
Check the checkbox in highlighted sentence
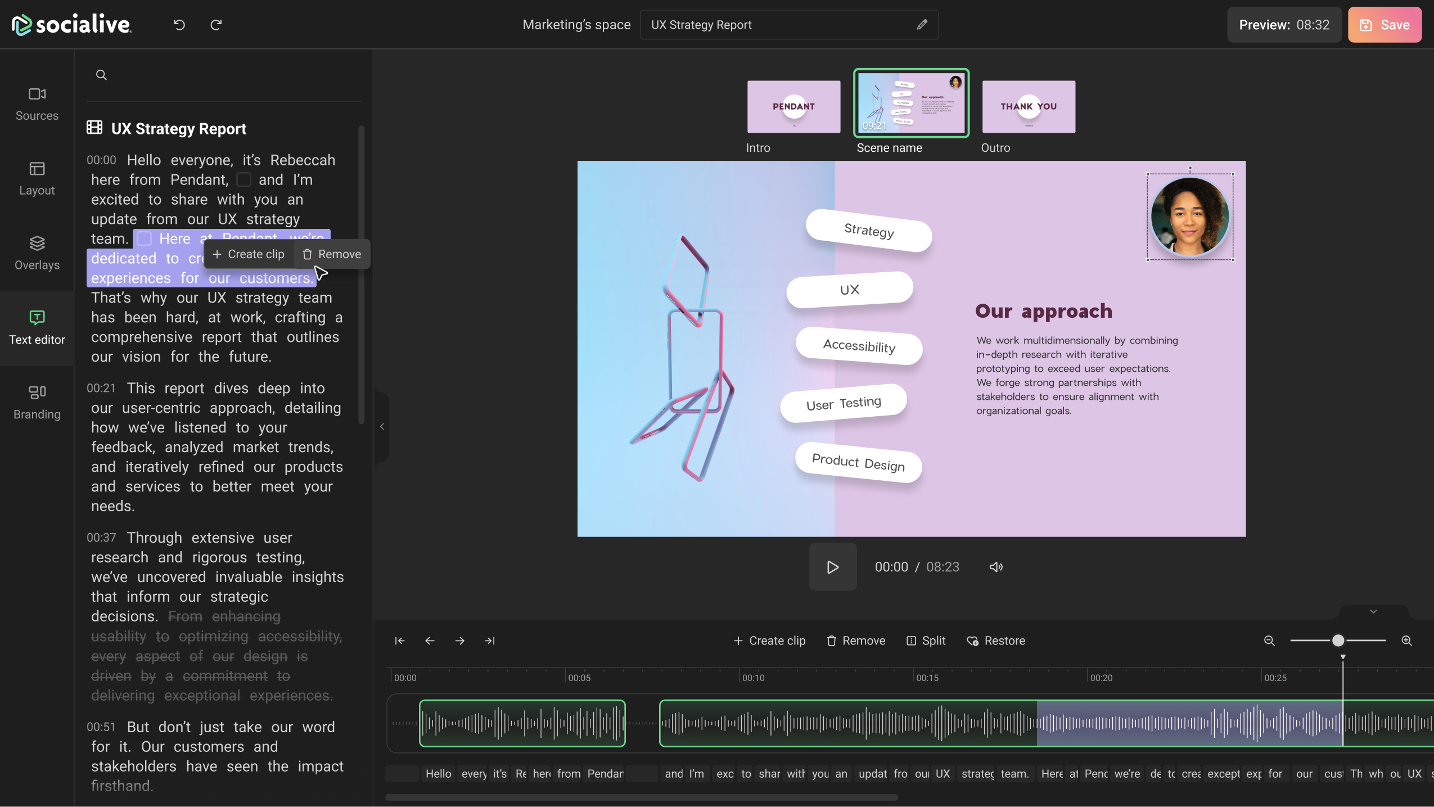[145, 238]
